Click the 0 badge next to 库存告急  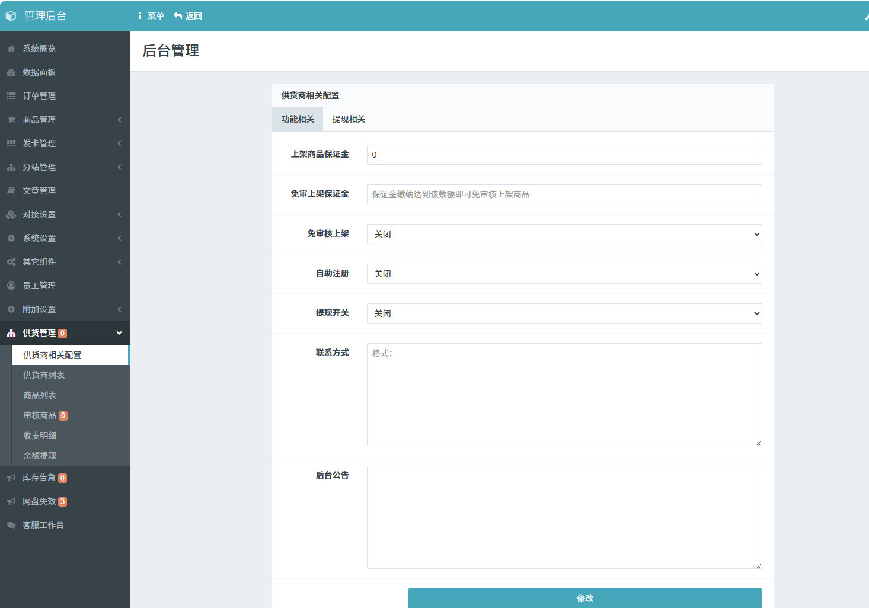click(63, 478)
